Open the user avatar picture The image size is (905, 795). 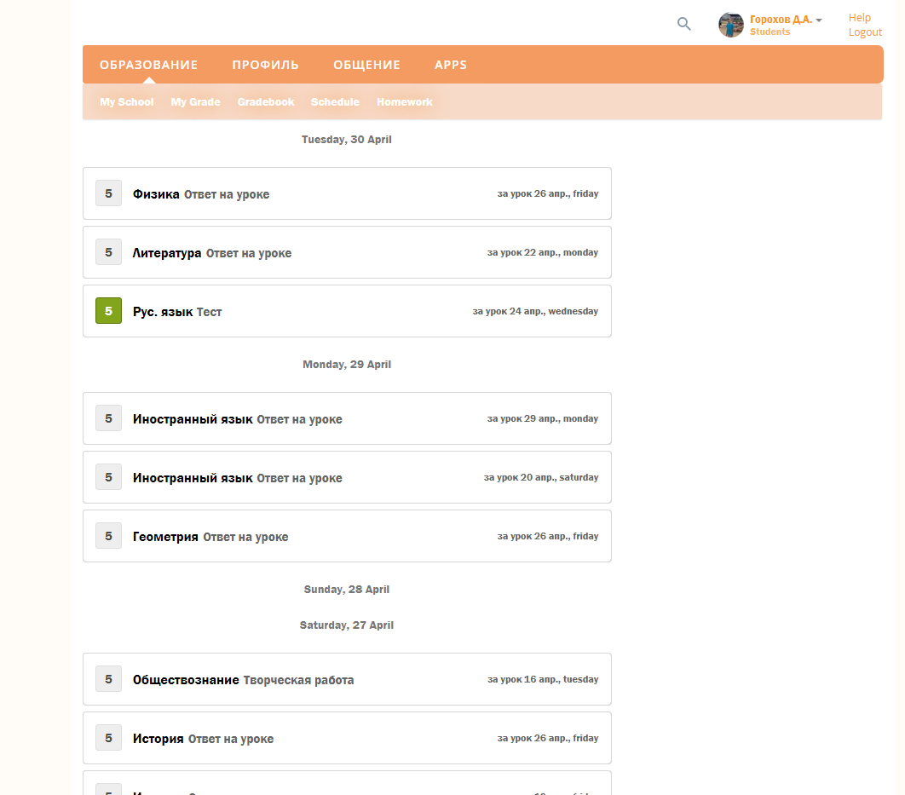730,25
